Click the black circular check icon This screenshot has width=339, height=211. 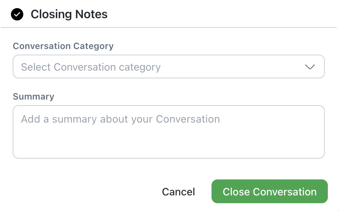click(x=17, y=14)
